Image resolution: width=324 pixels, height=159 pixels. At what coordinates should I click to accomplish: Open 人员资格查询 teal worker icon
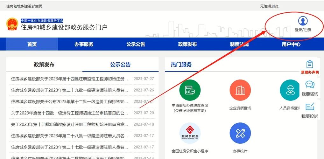coord(290,90)
